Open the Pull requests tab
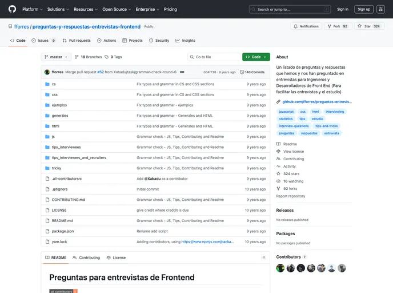Image resolution: width=393 pixels, height=293 pixels. click(x=77, y=41)
